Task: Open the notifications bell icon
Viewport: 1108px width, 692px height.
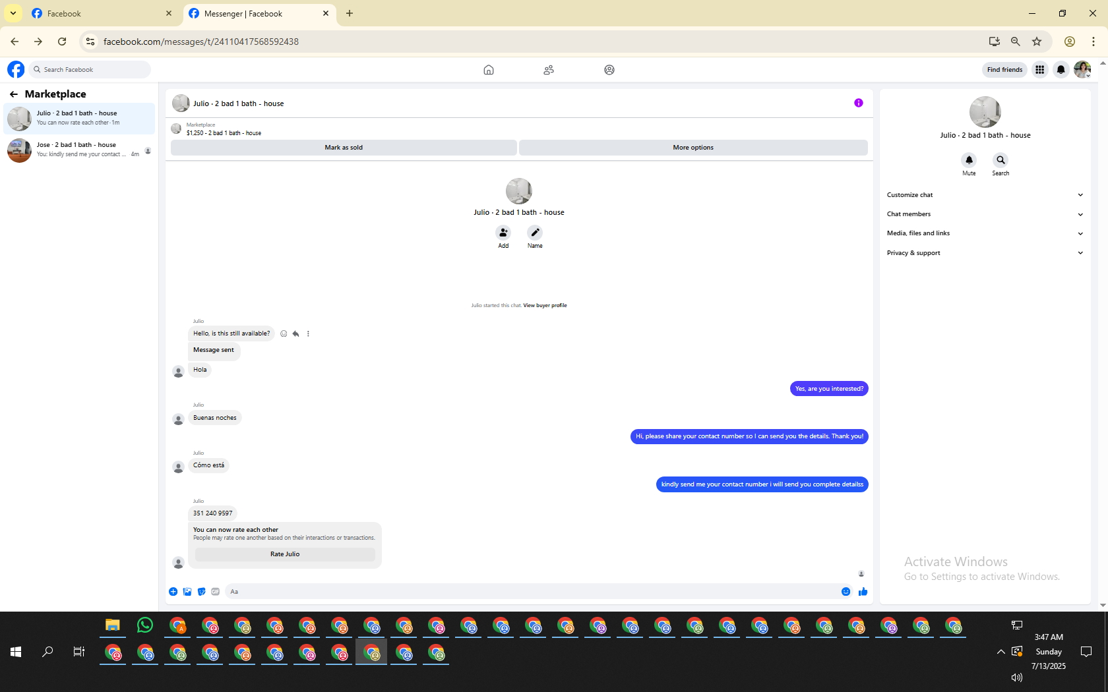Action: coord(1061,70)
